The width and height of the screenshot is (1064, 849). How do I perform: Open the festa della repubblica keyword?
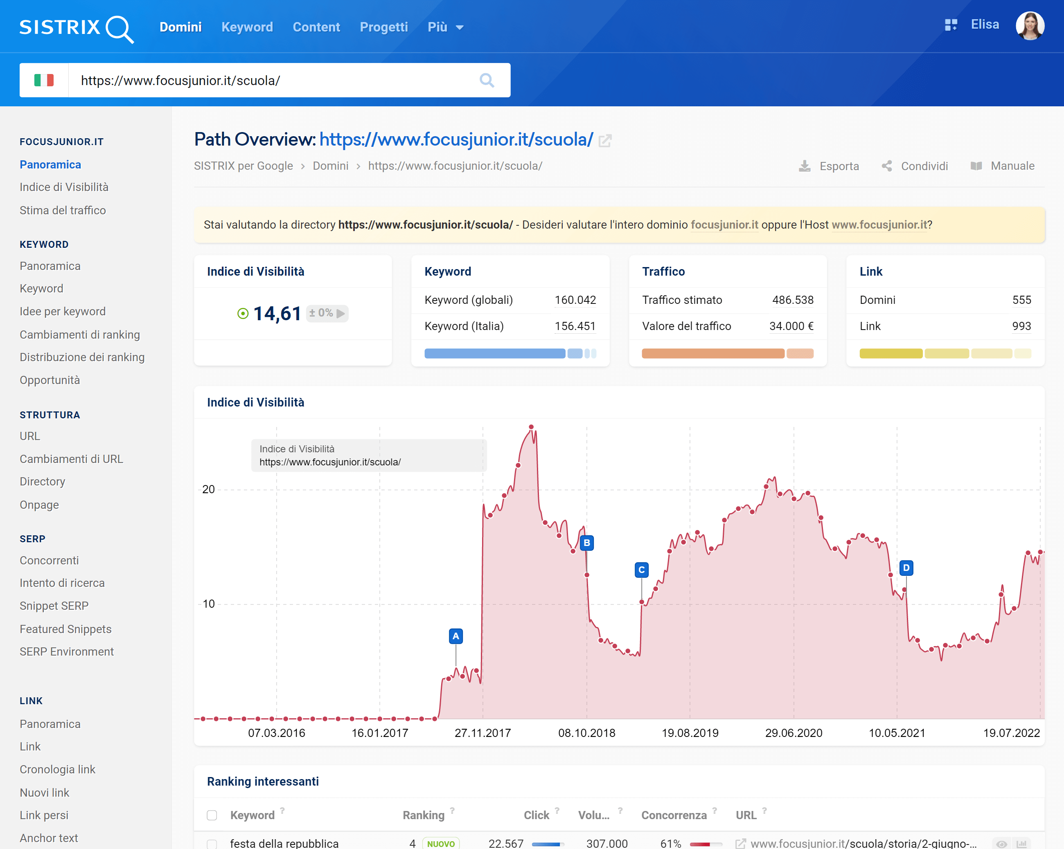[x=284, y=843]
